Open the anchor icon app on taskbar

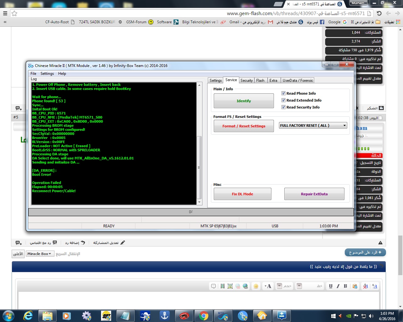click(x=165, y=316)
